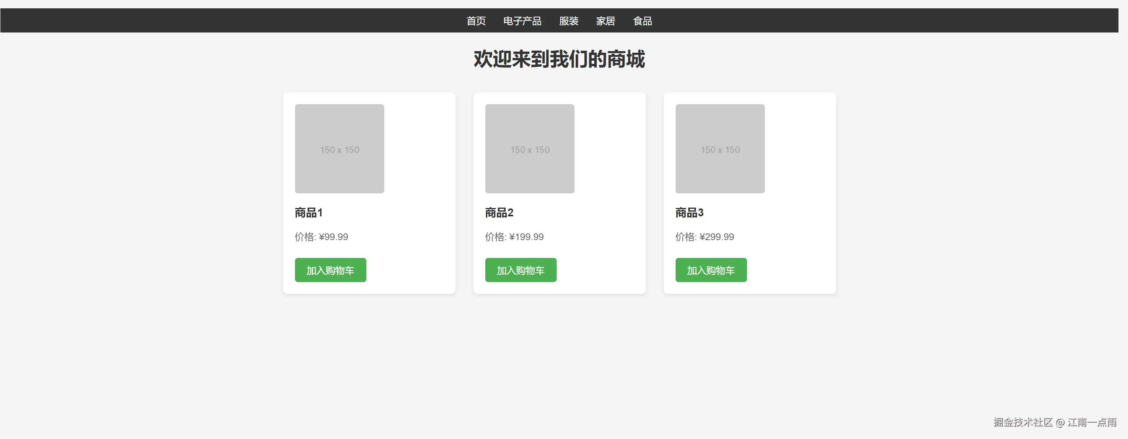This screenshot has width=1128, height=439.
Task: Click the 欢迎来到我们的商城 heading
Action: pyautogui.click(x=559, y=59)
